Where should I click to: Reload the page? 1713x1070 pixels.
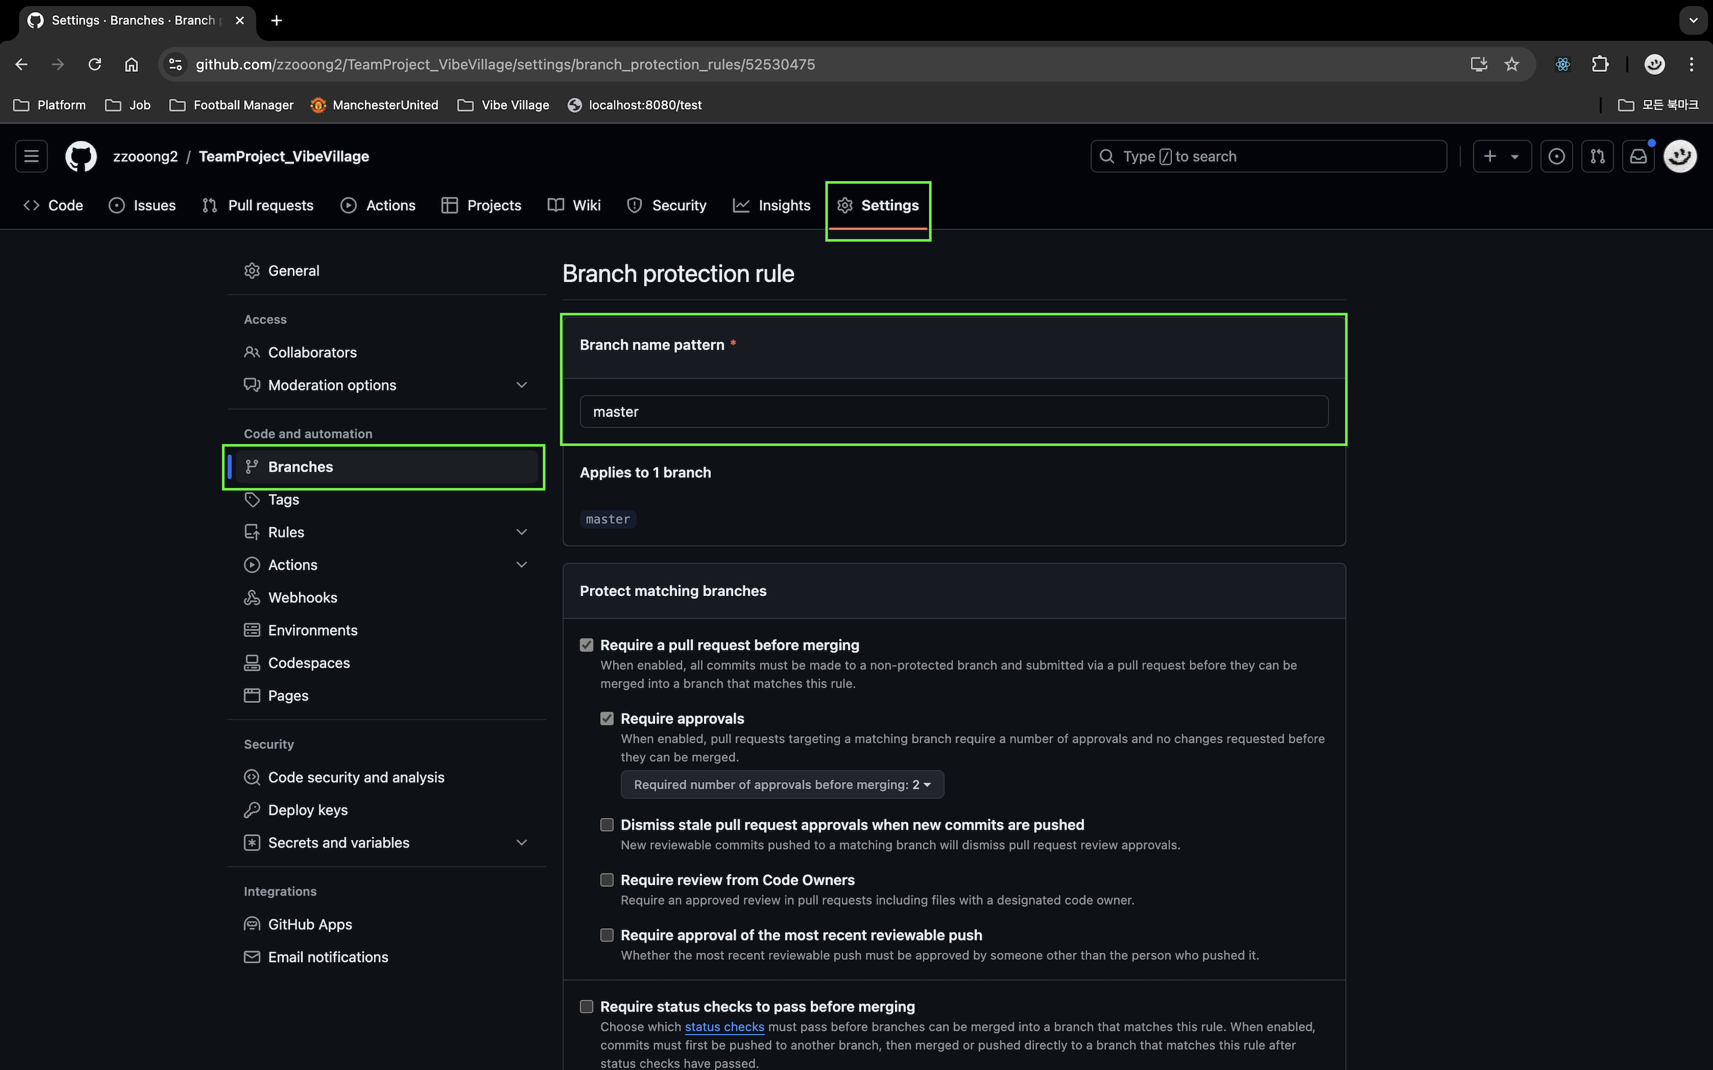(x=95, y=65)
